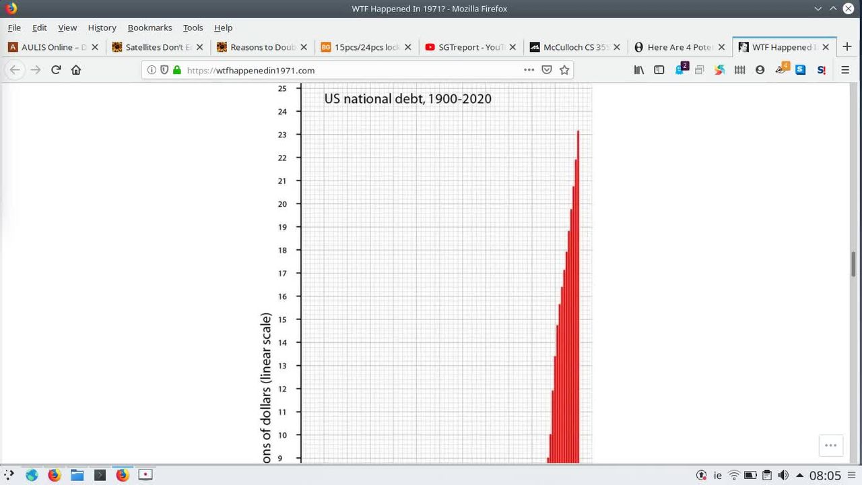Open the Library bookmarks icon
The width and height of the screenshot is (862, 485).
point(639,70)
